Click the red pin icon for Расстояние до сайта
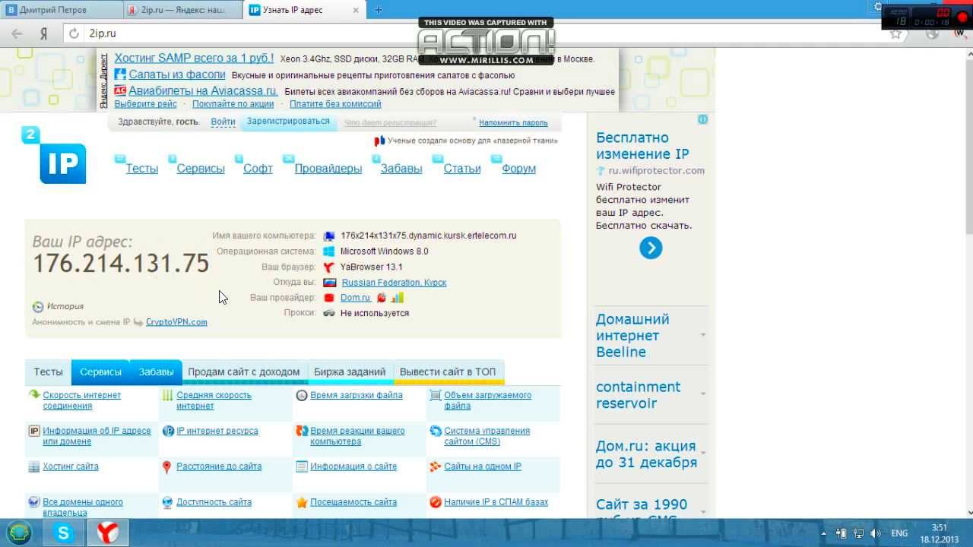The width and height of the screenshot is (973, 547). tap(167, 466)
